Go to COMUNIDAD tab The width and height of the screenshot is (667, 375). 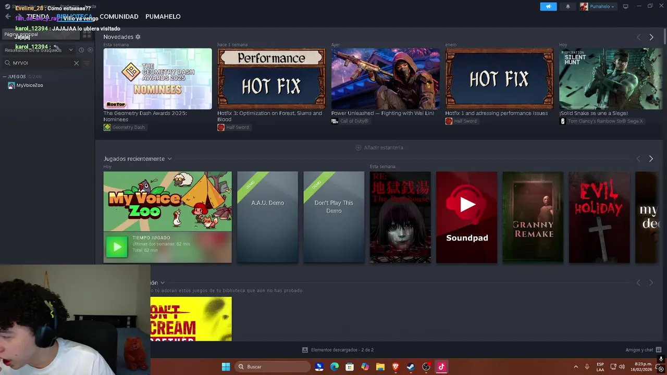tap(119, 17)
